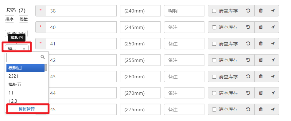Click the arrow icon in row 44
Viewport: 291px width, 121px height.
click(273, 93)
